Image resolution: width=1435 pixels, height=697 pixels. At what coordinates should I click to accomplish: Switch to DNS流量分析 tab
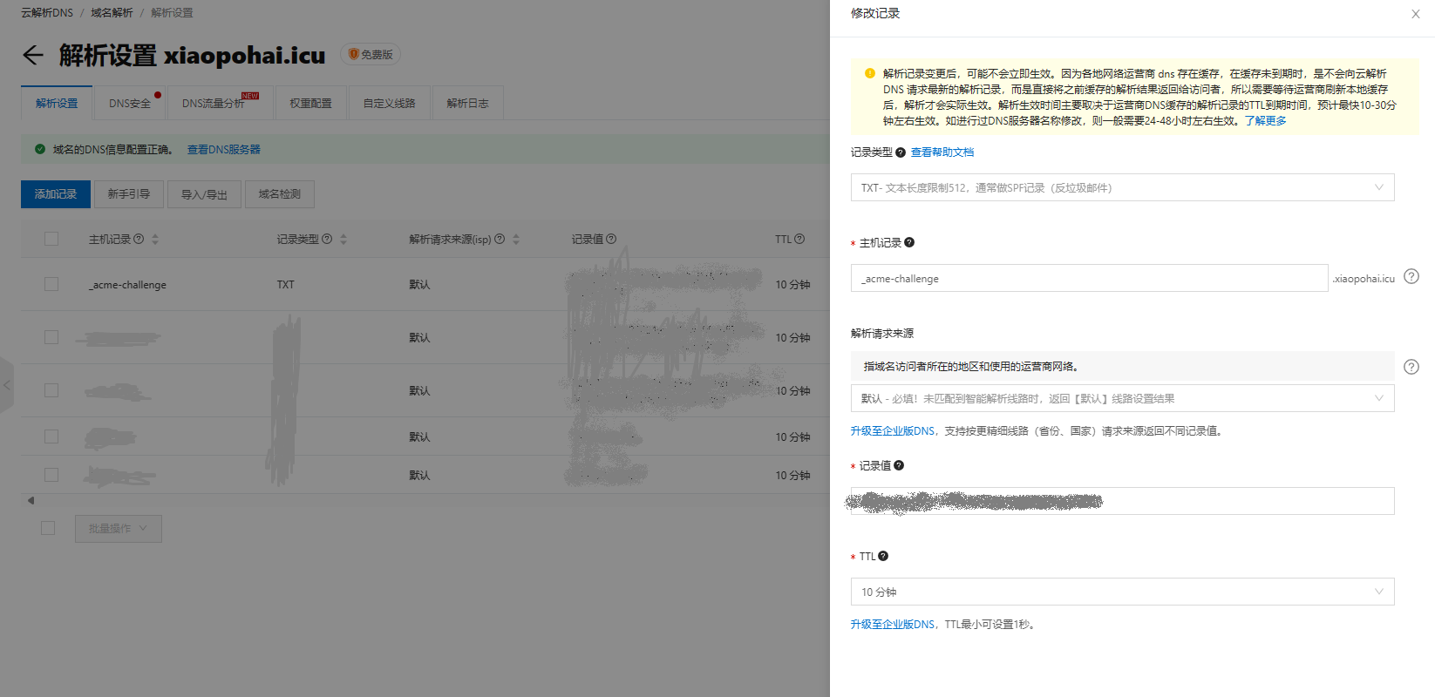click(221, 103)
